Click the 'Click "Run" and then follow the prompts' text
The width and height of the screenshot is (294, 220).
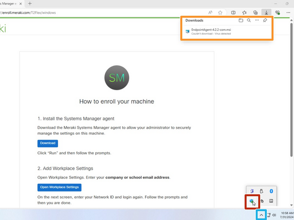click(74, 153)
